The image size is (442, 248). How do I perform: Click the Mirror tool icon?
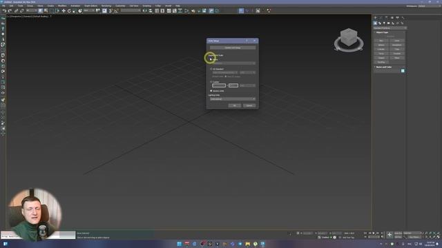point(144,11)
